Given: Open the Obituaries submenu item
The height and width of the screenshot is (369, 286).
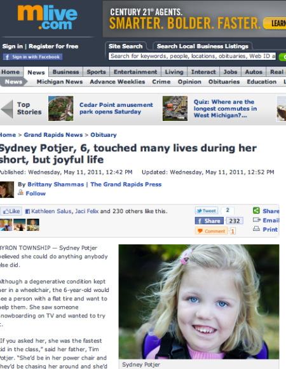Looking at the screenshot, I should click(x=224, y=82).
